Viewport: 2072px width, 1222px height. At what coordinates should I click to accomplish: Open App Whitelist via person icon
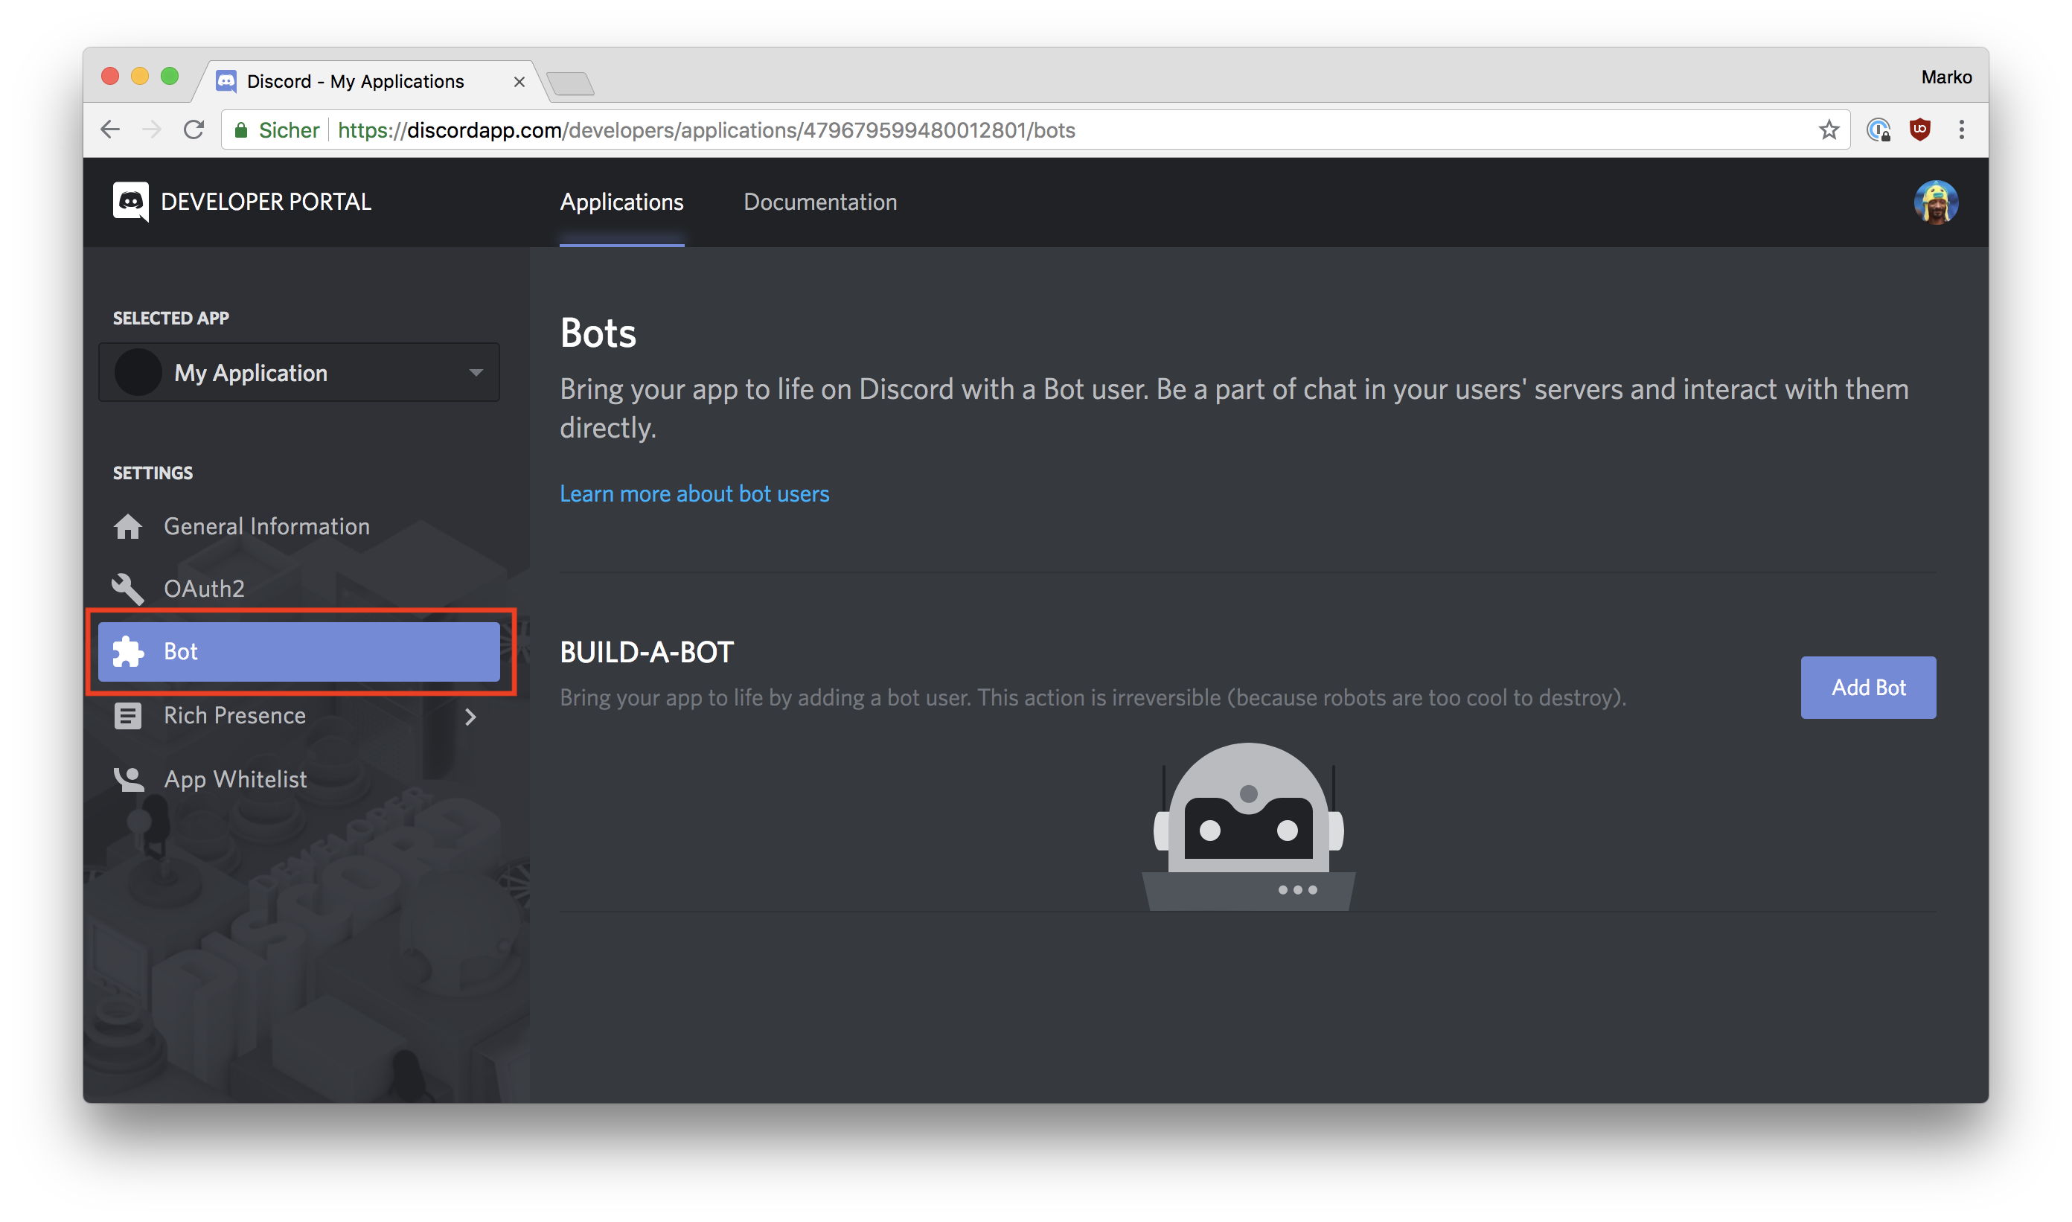[x=128, y=779]
